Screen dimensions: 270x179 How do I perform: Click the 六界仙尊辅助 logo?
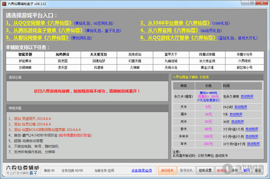click(22, 170)
